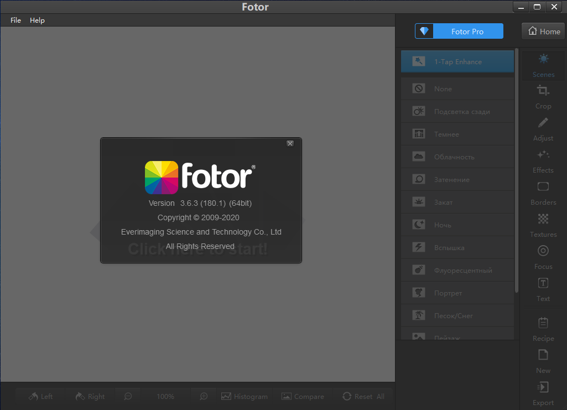Click the zoom in magnifier

pos(204,396)
